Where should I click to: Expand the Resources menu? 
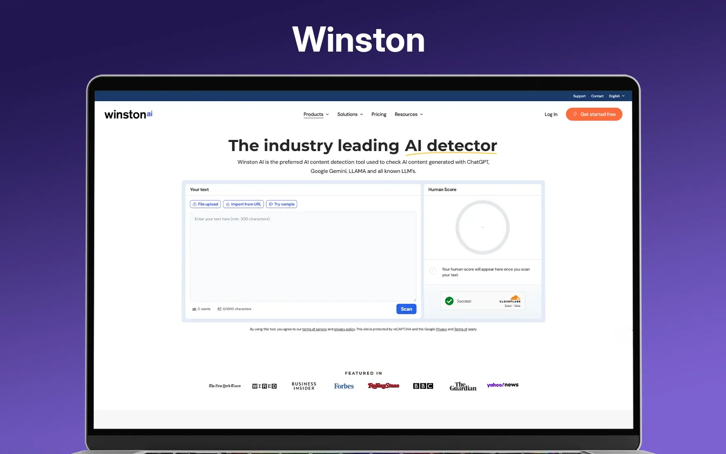click(408, 114)
